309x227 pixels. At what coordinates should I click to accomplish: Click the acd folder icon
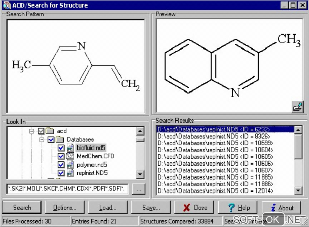tap(50, 131)
